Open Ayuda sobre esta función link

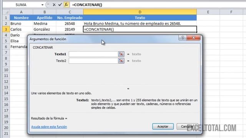coord(49,127)
